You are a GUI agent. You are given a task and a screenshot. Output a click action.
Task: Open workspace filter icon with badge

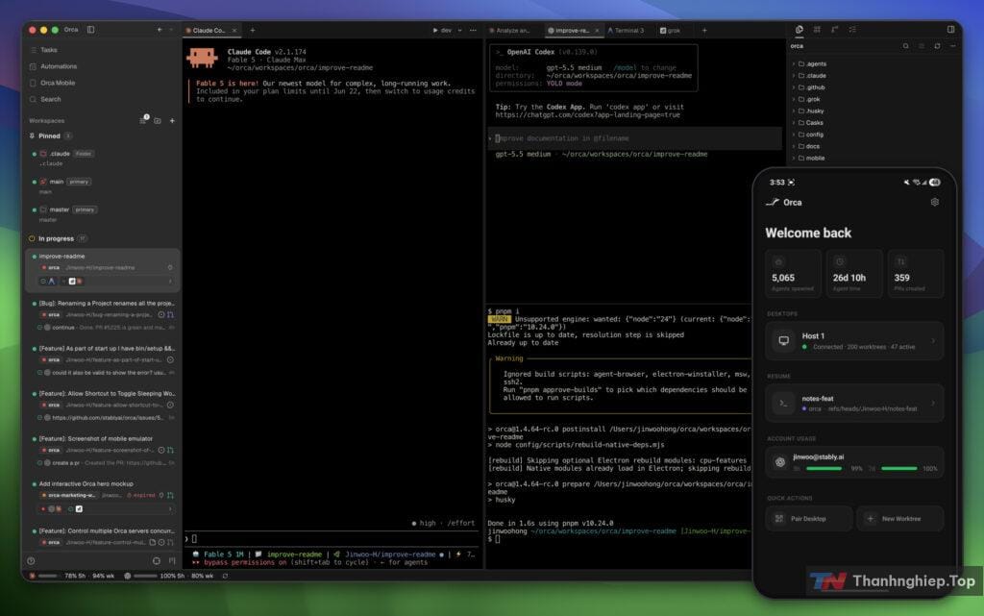143,120
